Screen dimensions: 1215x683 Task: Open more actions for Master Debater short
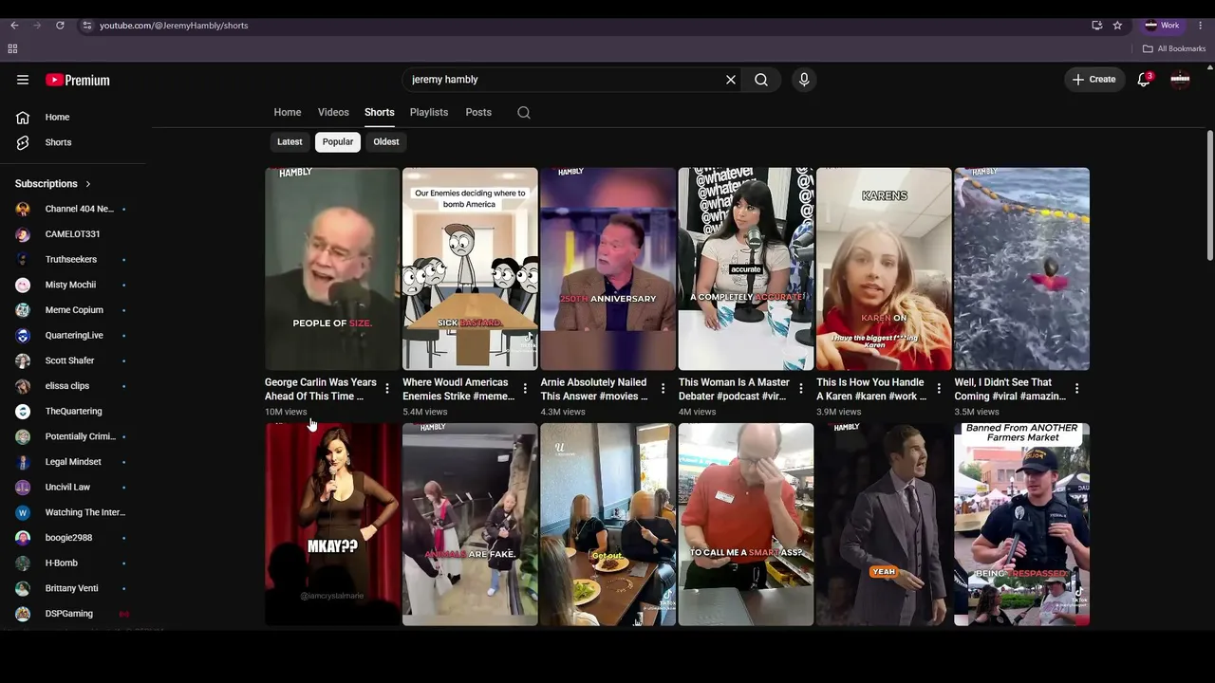click(801, 389)
